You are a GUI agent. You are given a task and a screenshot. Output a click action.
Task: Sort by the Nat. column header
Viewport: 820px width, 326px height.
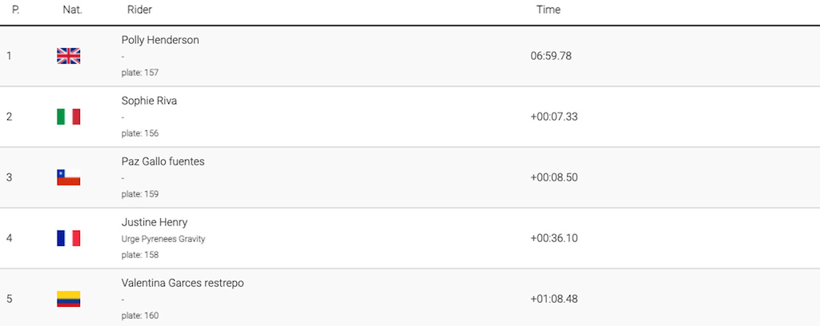[73, 10]
